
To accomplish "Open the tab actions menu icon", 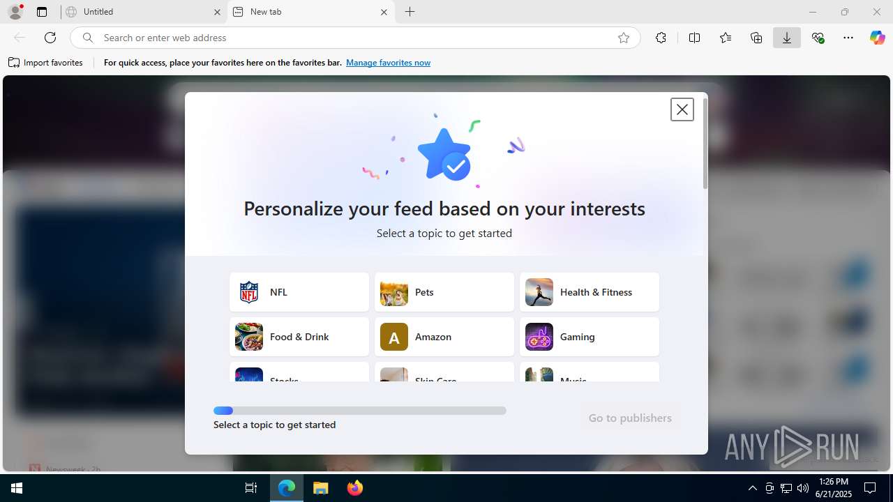I will click(x=42, y=12).
